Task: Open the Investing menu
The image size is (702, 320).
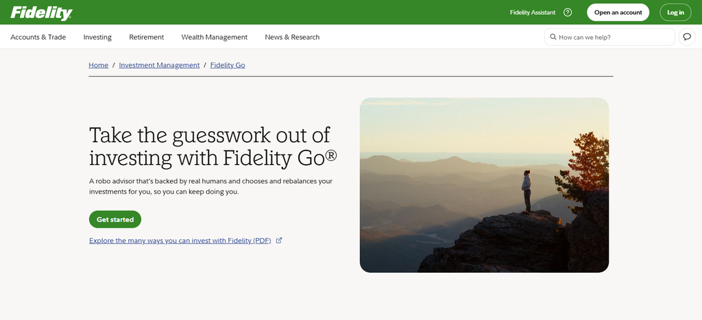Action: pos(97,37)
